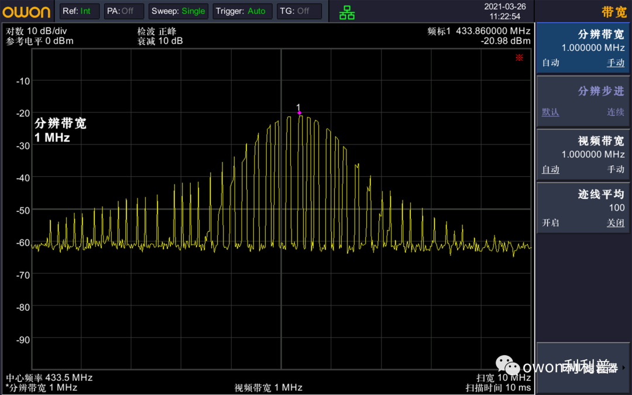Click the -50 y-axis label

click(x=23, y=211)
